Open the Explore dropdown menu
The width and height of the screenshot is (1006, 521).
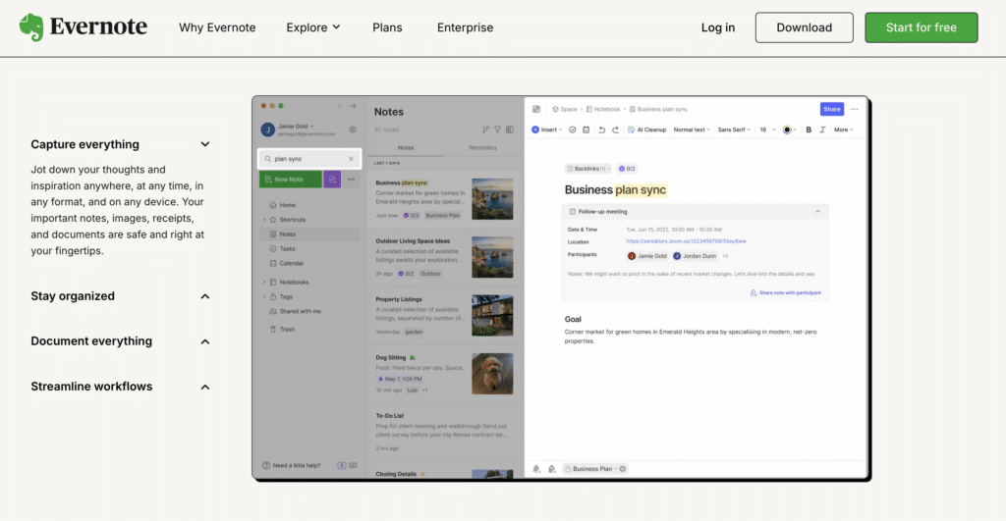coord(313,27)
